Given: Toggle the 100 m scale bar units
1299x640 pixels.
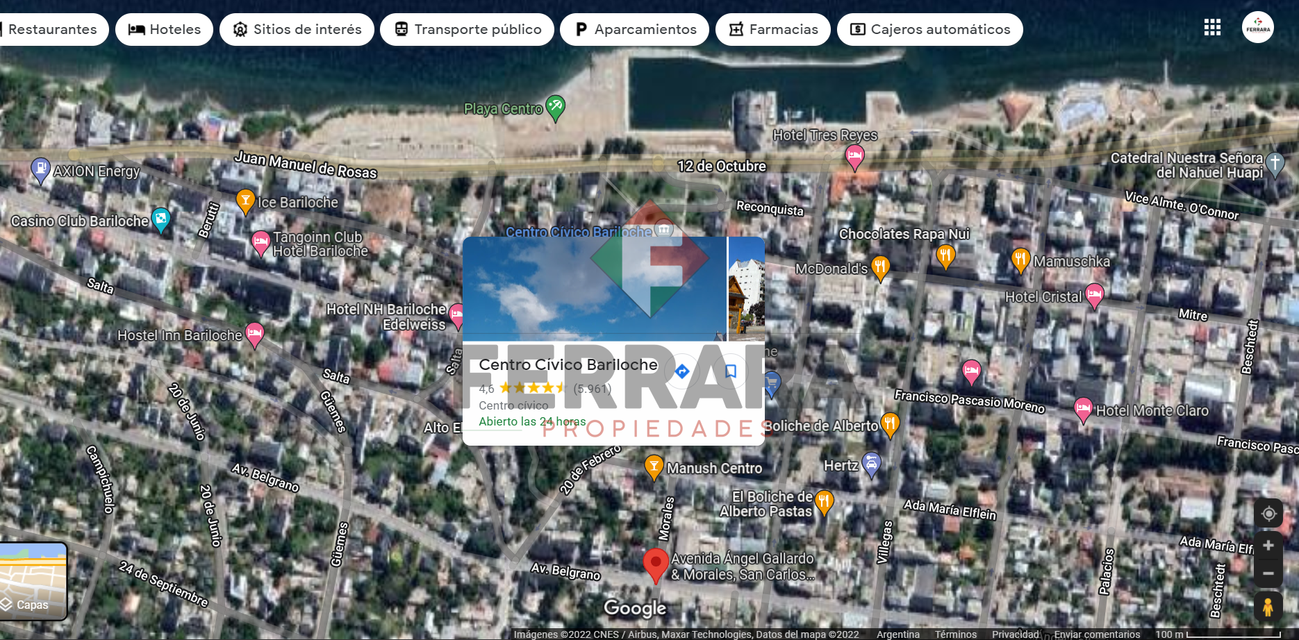Looking at the screenshot, I should pyautogui.click(x=1218, y=634).
